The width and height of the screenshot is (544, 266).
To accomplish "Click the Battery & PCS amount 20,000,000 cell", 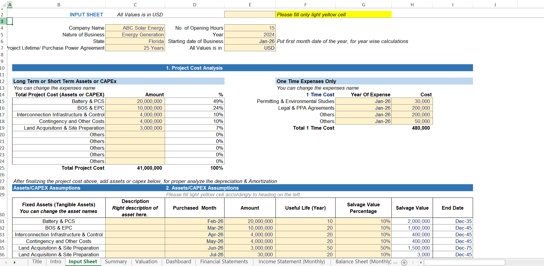I will point(135,101).
